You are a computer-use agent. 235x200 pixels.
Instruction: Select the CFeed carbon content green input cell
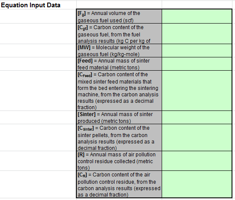[197, 91]
